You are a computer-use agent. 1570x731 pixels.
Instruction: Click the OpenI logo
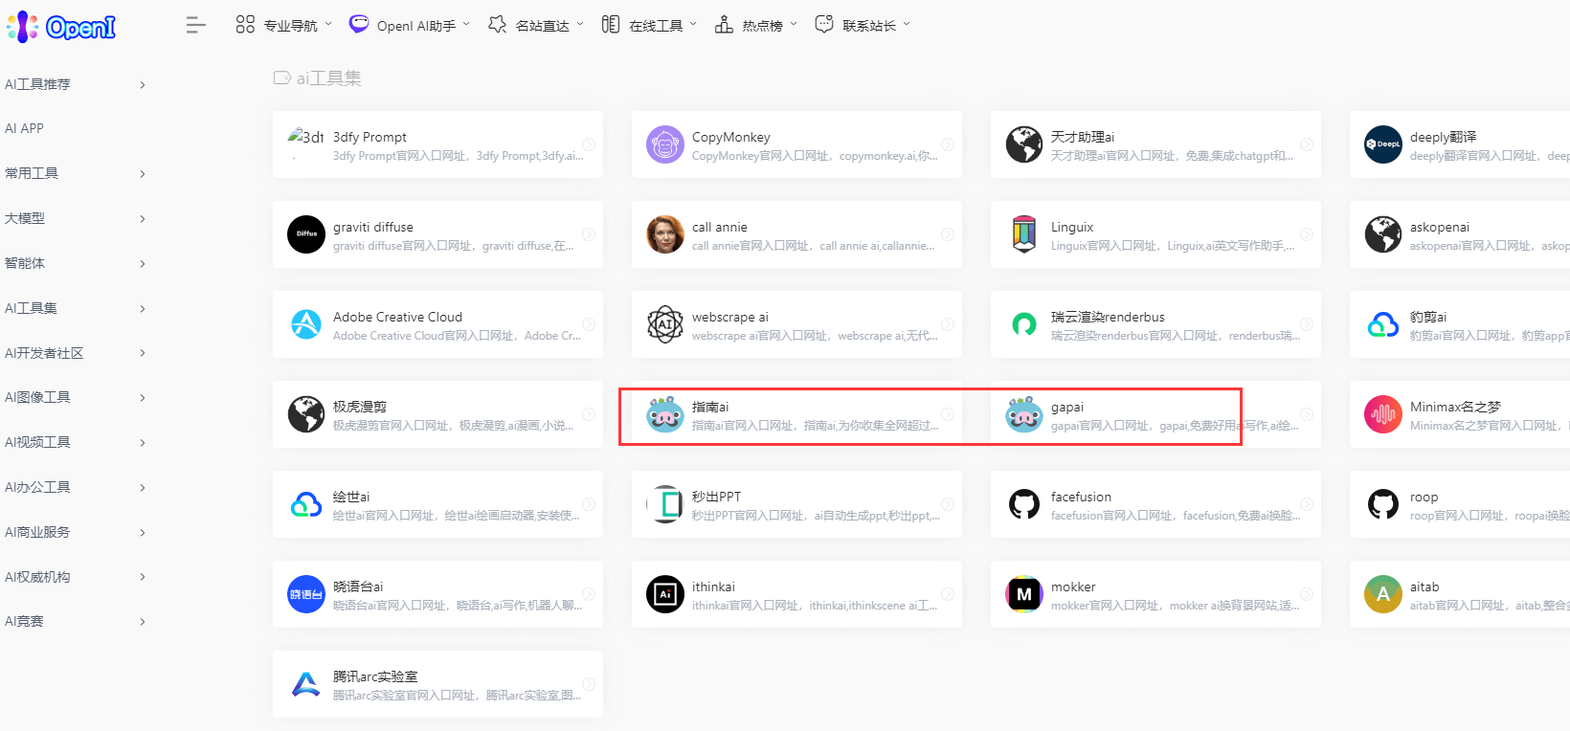click(61, 27)
